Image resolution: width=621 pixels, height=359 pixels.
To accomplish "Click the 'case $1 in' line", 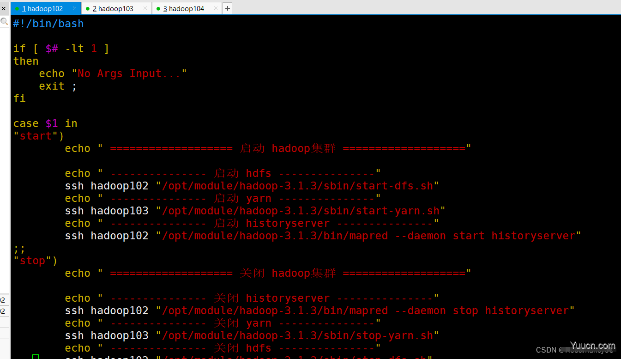I will coord(45,123).
